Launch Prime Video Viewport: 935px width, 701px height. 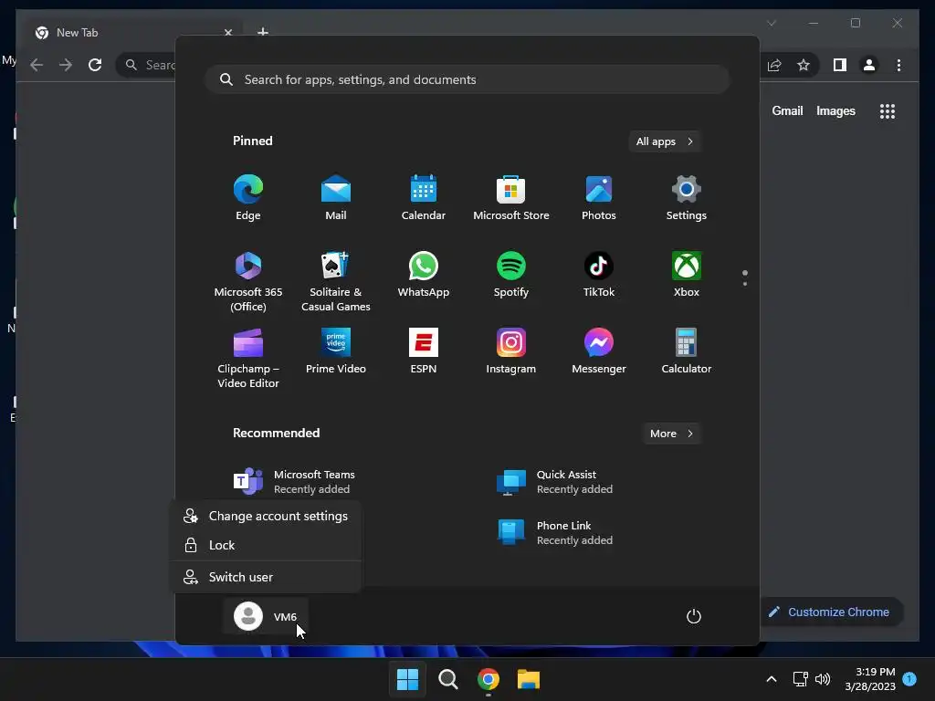click(336, 351)
